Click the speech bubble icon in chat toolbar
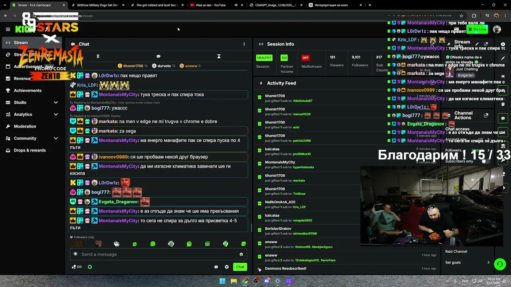Viewport: 511px width, 287px height. pos(158,56)
